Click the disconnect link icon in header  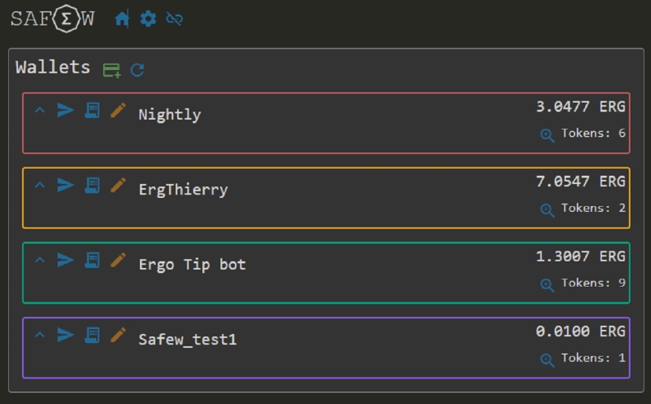click(174, 19)
